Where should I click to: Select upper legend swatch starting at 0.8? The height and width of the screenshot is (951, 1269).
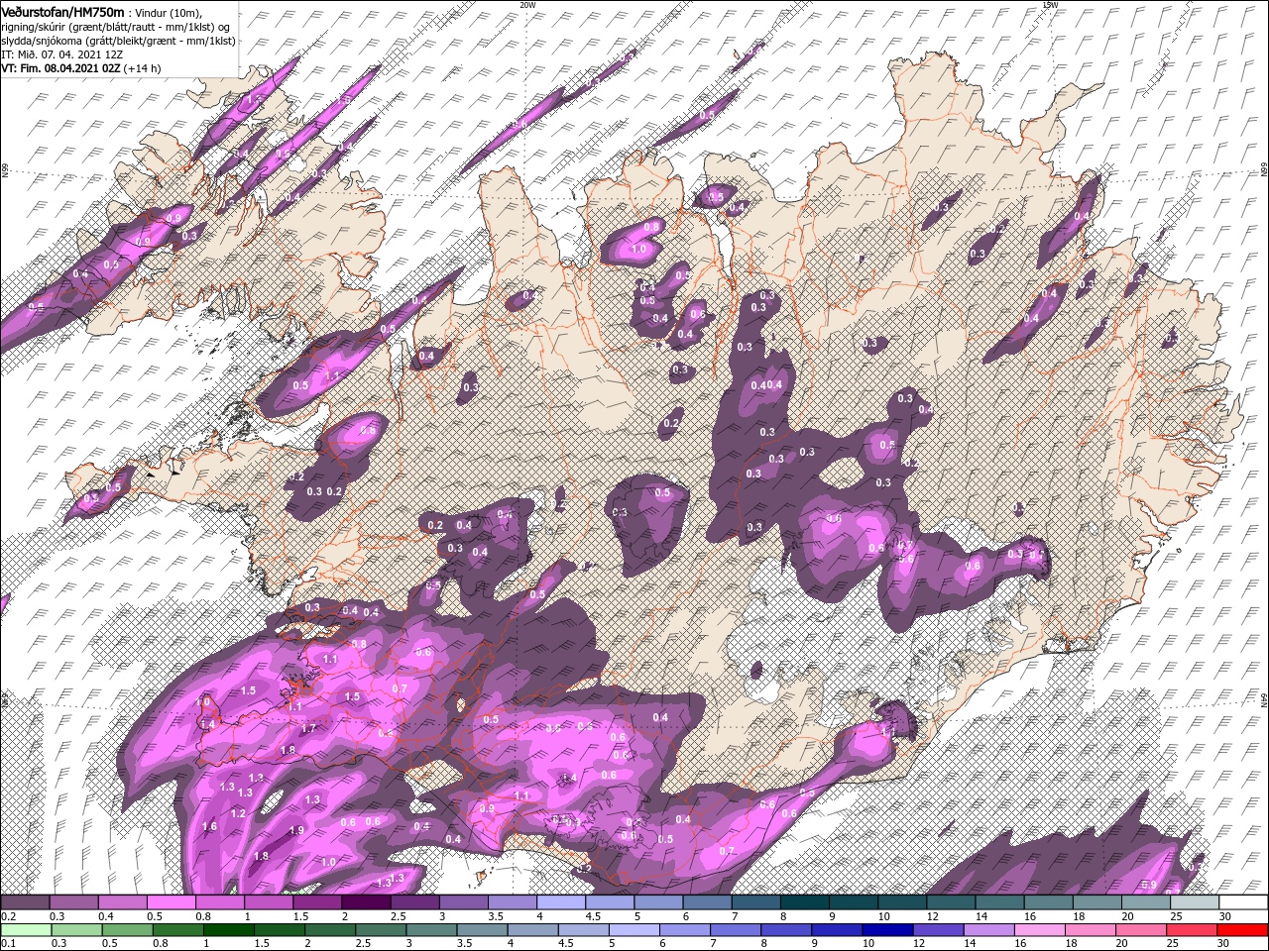pos(219,901)
